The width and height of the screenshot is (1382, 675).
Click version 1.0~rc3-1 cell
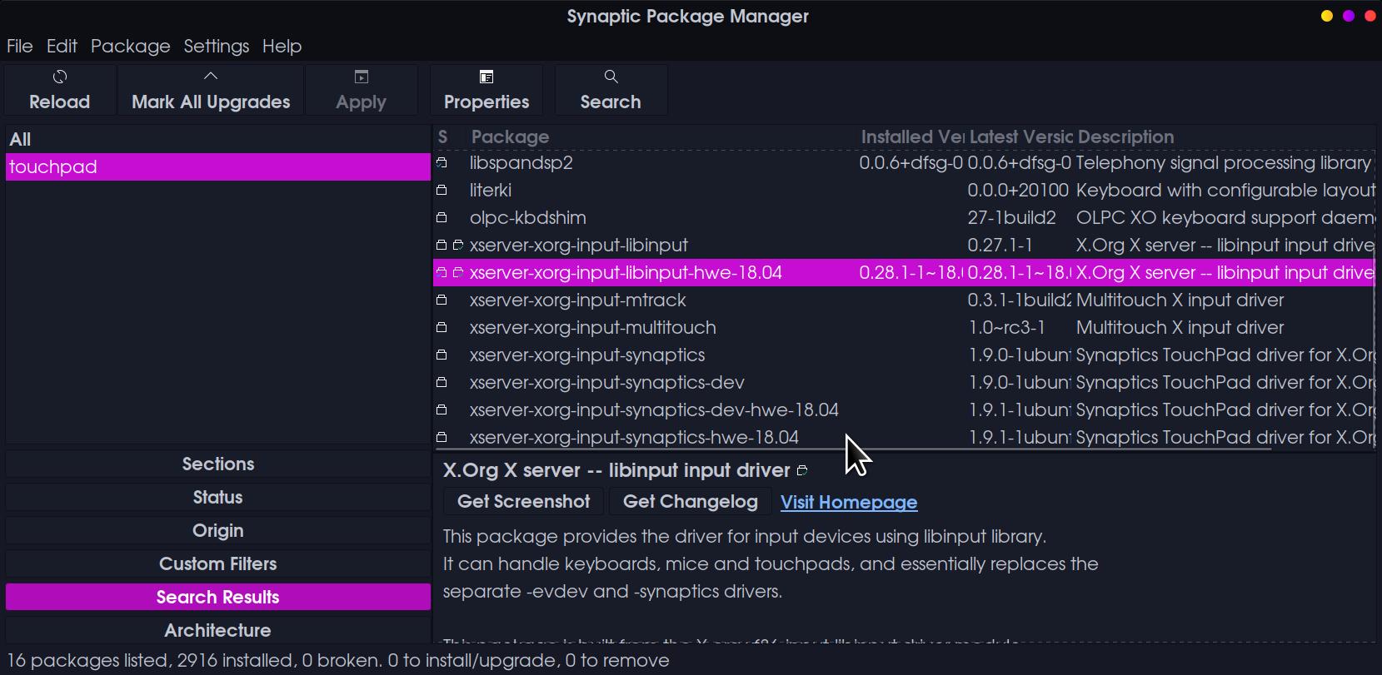(1006, 327)
